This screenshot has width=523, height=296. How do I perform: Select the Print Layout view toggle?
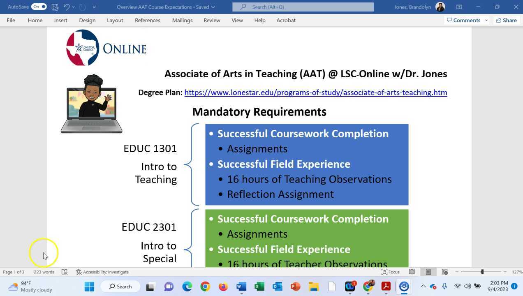pos(428,272)
